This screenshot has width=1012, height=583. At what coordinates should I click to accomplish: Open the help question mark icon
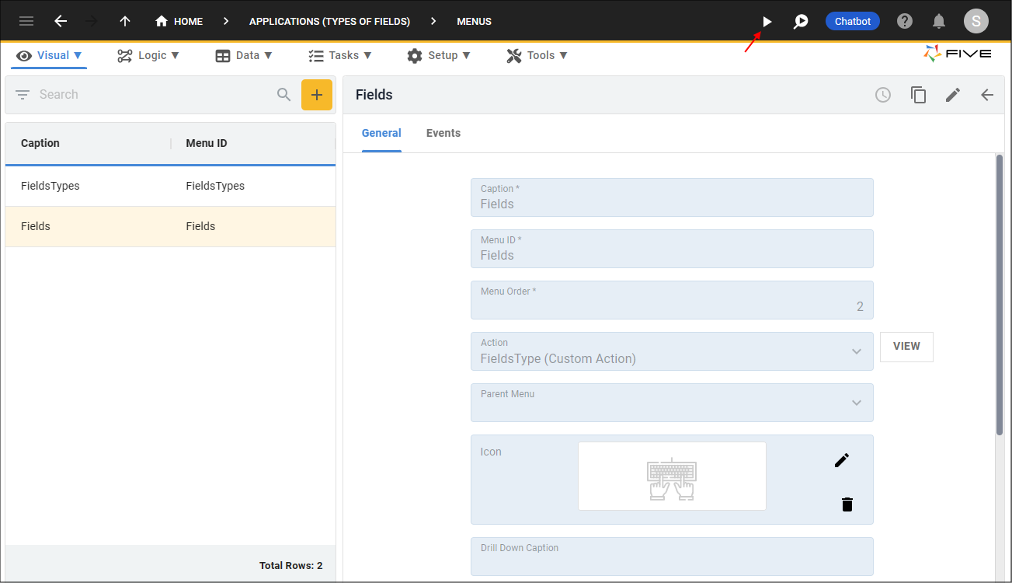click(x=905, y=21)
